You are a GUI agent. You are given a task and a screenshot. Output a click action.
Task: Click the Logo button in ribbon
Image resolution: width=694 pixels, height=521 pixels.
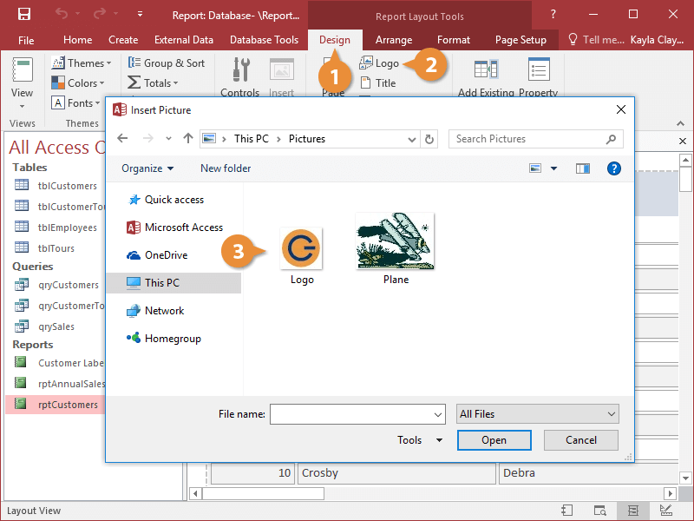pos(380,63)
